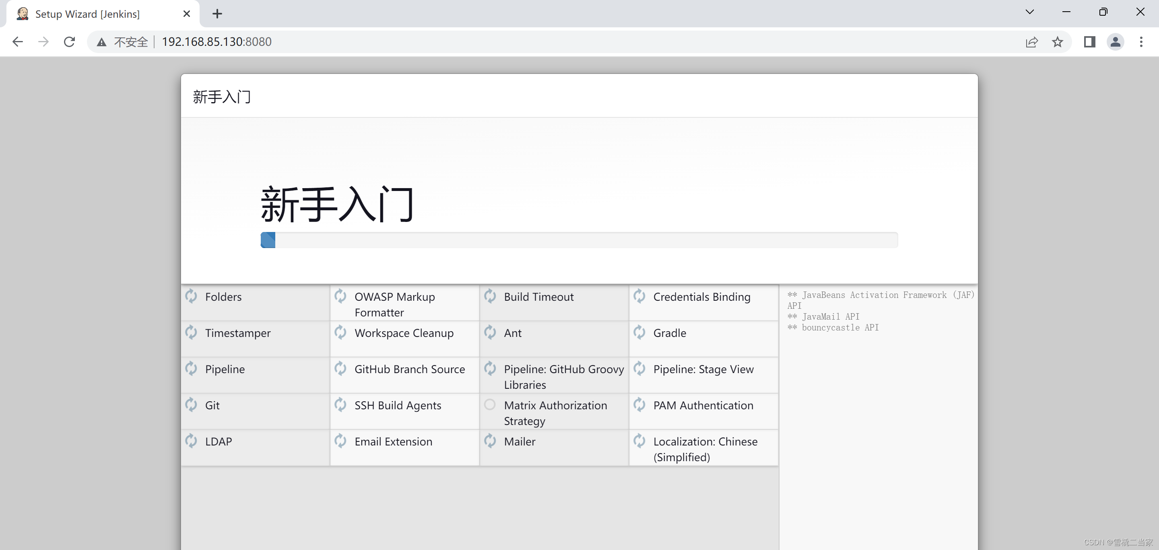Click the Matrix Authorization Strategy text
This screenshot has height=550, width=1159.
tap(555, 413)
